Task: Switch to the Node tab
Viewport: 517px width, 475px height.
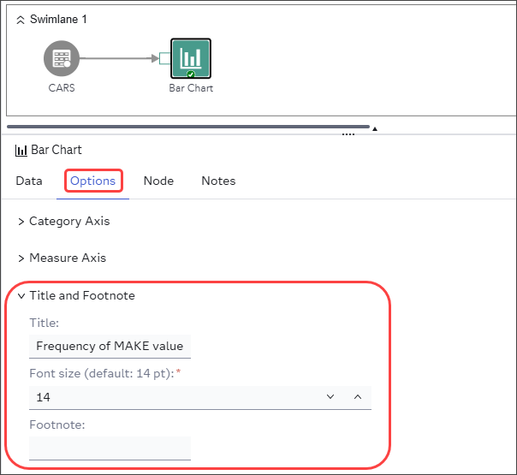Action: click(158, 181)
